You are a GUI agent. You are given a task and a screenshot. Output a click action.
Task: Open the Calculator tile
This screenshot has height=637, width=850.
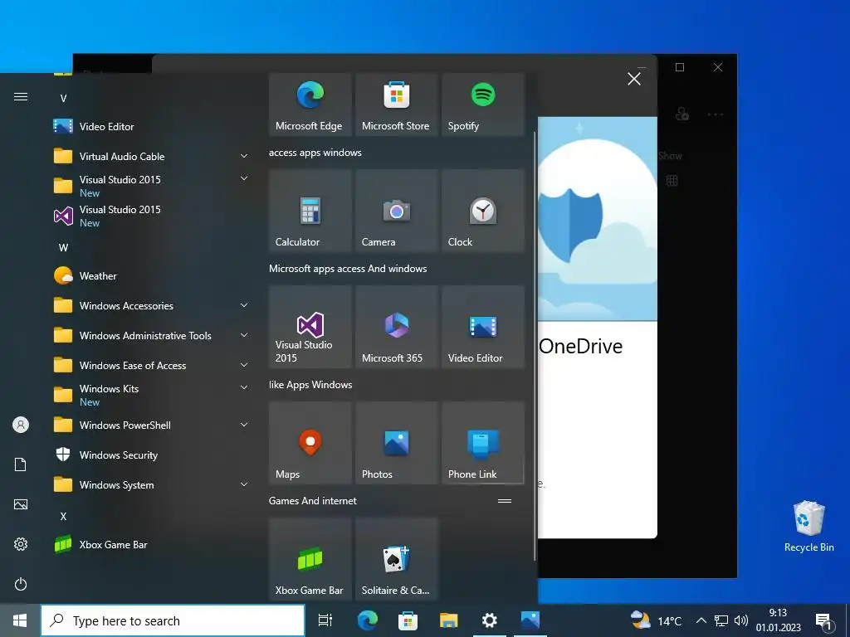coord(310,211)
